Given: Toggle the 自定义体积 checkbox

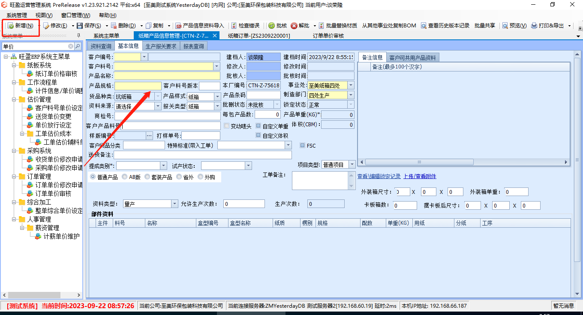Looking at the screenshot, I should tap(258, 135).
